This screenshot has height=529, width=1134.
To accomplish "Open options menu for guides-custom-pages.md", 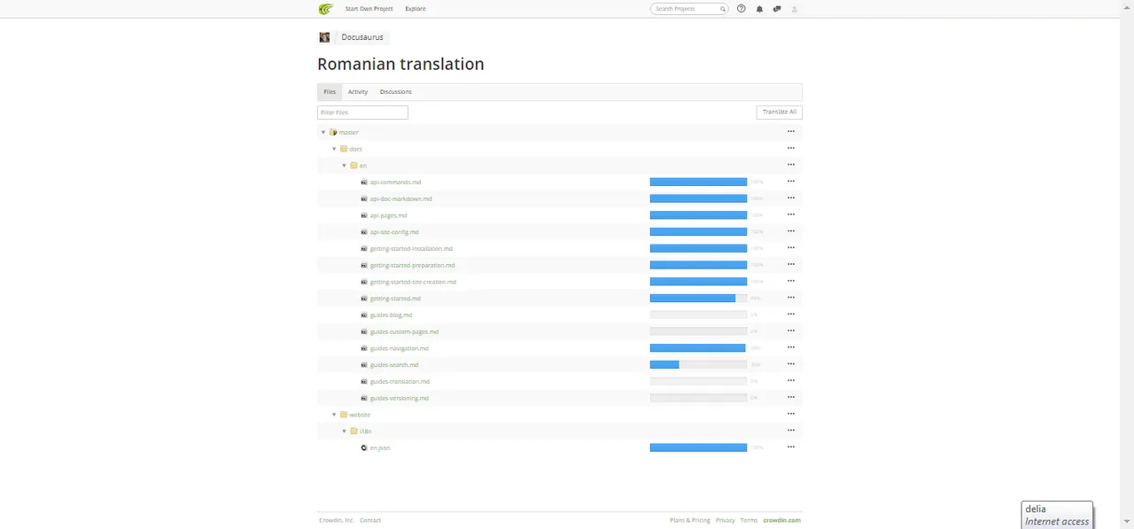I will 791,331.
